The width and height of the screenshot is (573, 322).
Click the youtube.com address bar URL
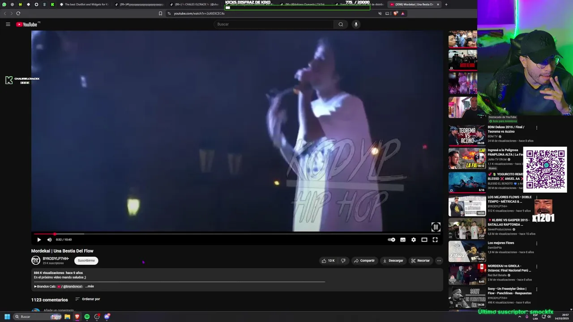pos(199,13)
